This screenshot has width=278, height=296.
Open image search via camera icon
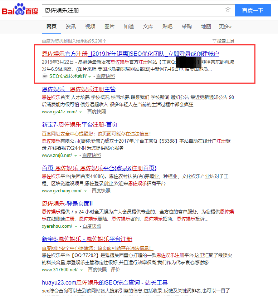(228, 11)
